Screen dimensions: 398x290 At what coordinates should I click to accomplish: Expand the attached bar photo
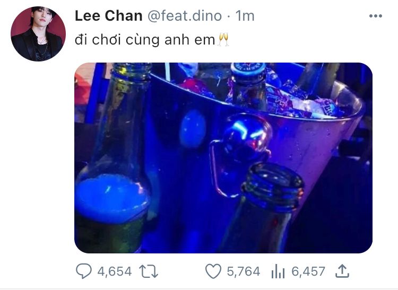click(x=223, y=157)
